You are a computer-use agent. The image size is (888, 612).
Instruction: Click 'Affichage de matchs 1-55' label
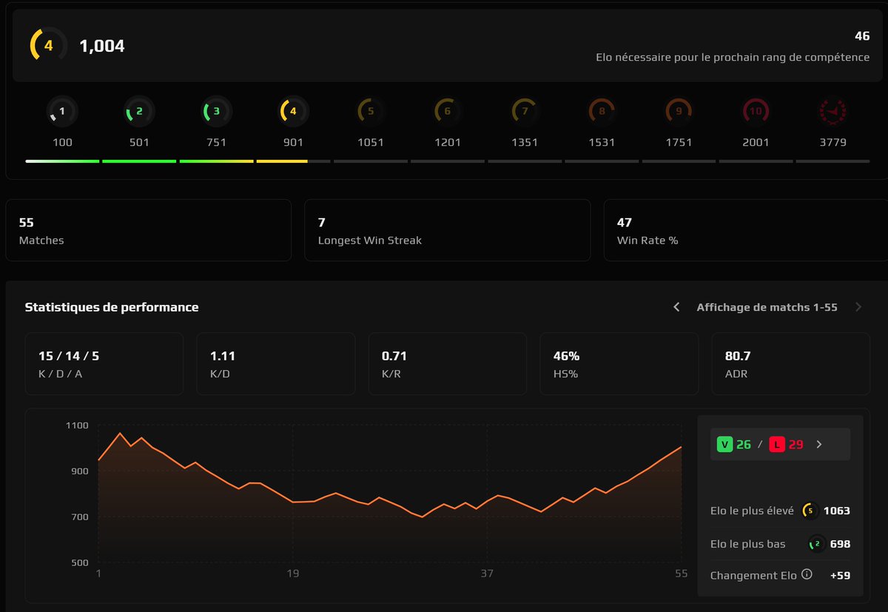(x=767, y=307)
